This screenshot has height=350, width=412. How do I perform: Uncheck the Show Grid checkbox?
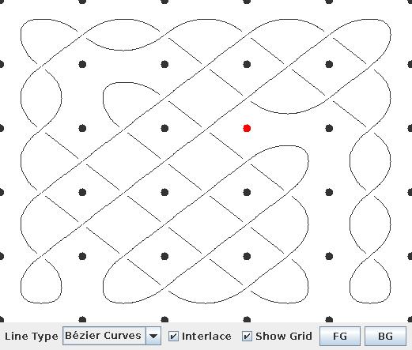point(247,337)
